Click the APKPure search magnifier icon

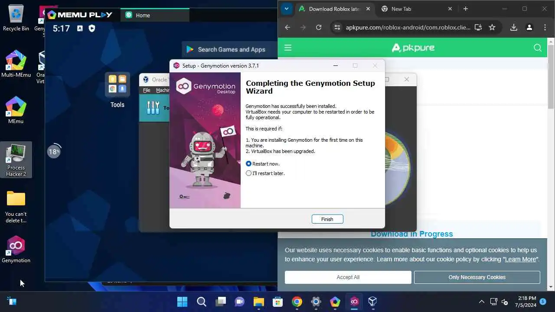(538, 48)
